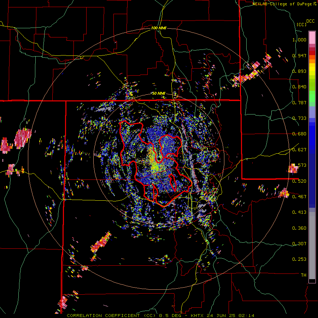Viewport: 318px width, 318px height.
Task: Pick the pink band atop the color bar
Action: (x=312, y=37)
